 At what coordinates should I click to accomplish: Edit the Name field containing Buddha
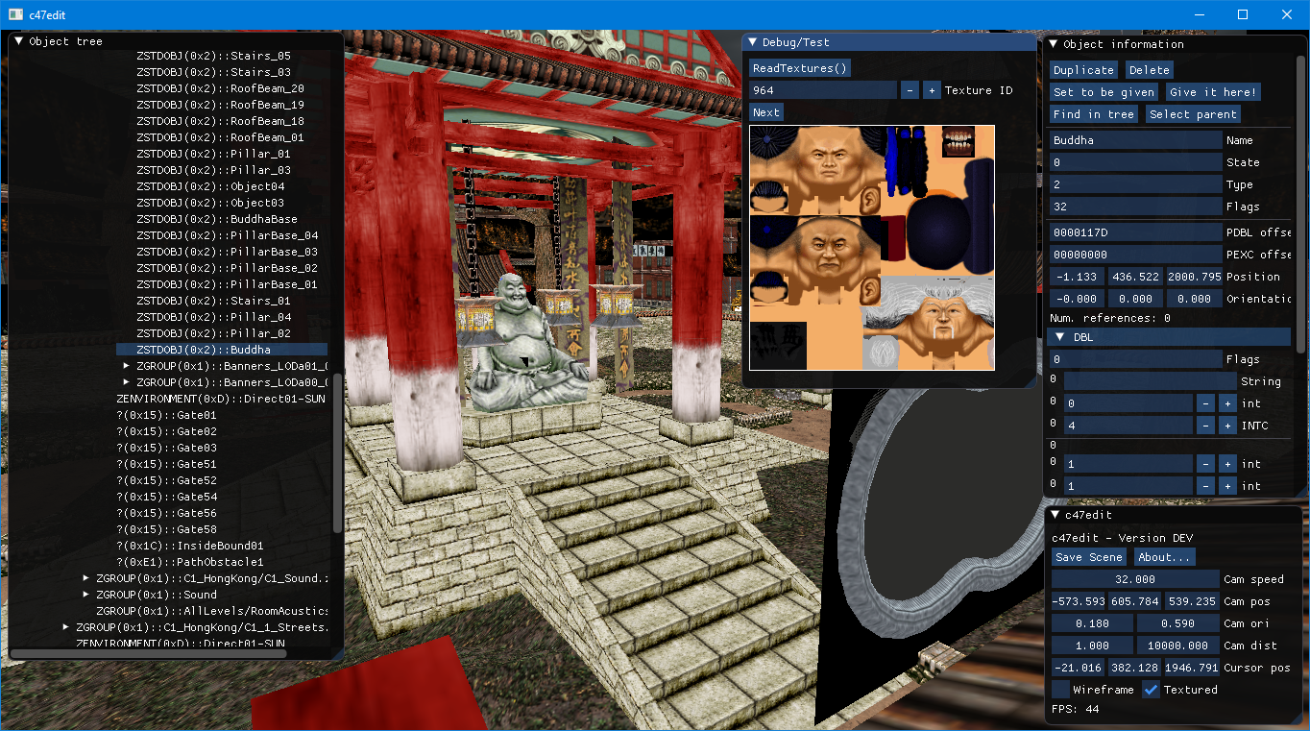[1135, 140]
